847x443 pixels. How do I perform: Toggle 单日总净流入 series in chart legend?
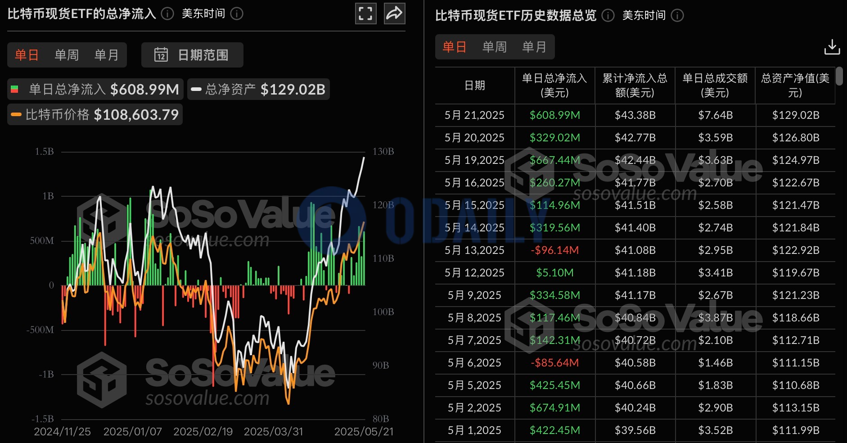coord(95,89)
